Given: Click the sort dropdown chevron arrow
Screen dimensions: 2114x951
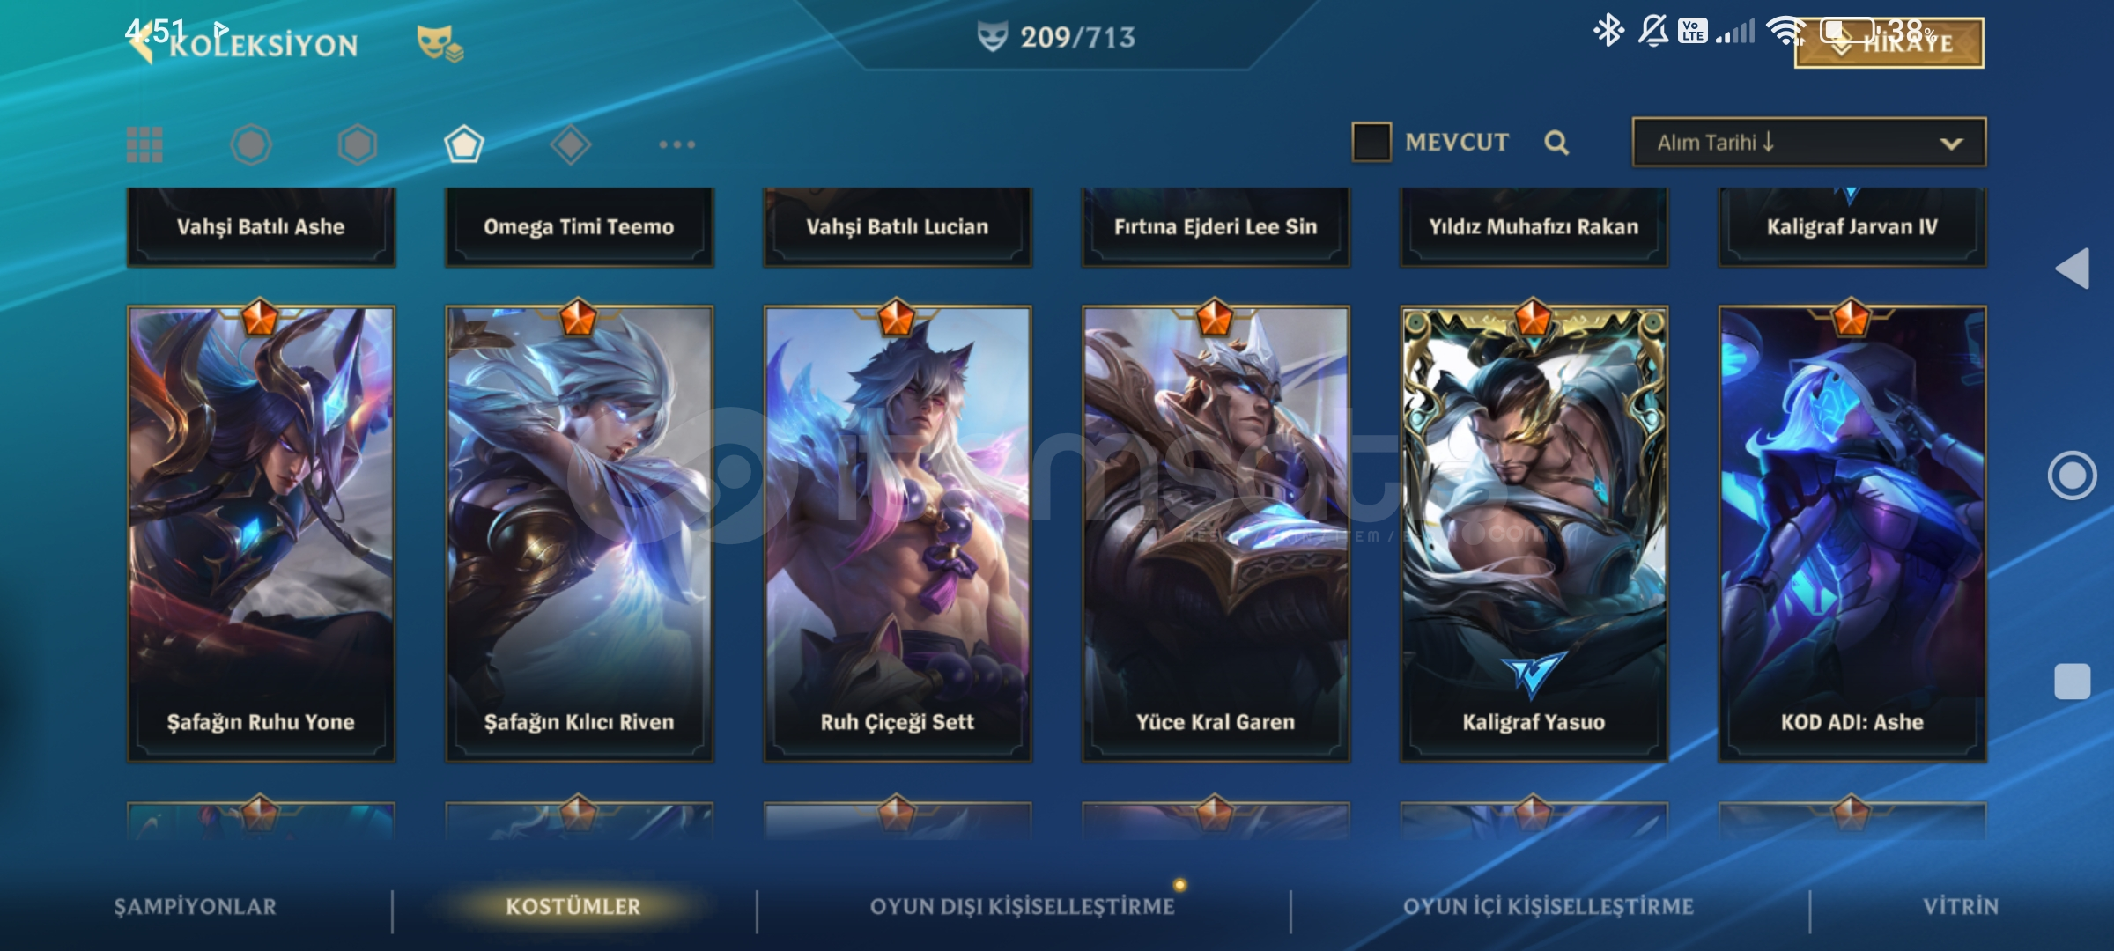Looking at the screenshot, I should point(1951,144).
